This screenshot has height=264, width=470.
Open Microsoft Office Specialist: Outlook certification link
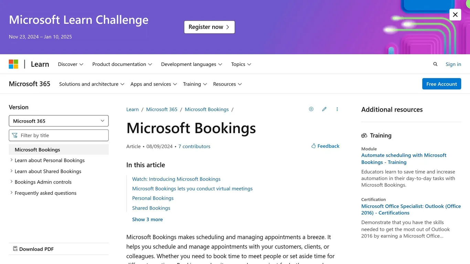411,209
